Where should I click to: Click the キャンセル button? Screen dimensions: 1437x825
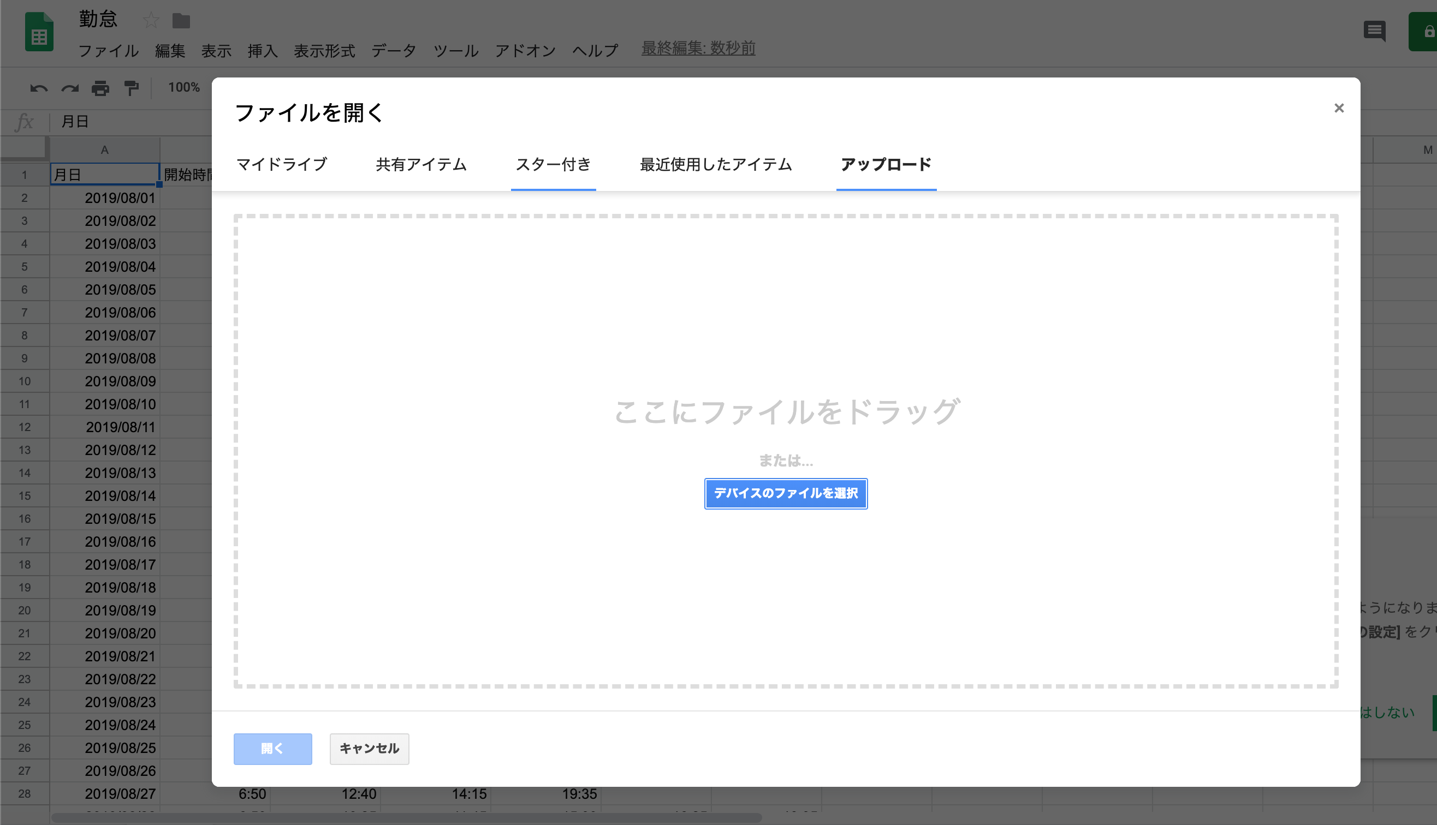[369, 749]
